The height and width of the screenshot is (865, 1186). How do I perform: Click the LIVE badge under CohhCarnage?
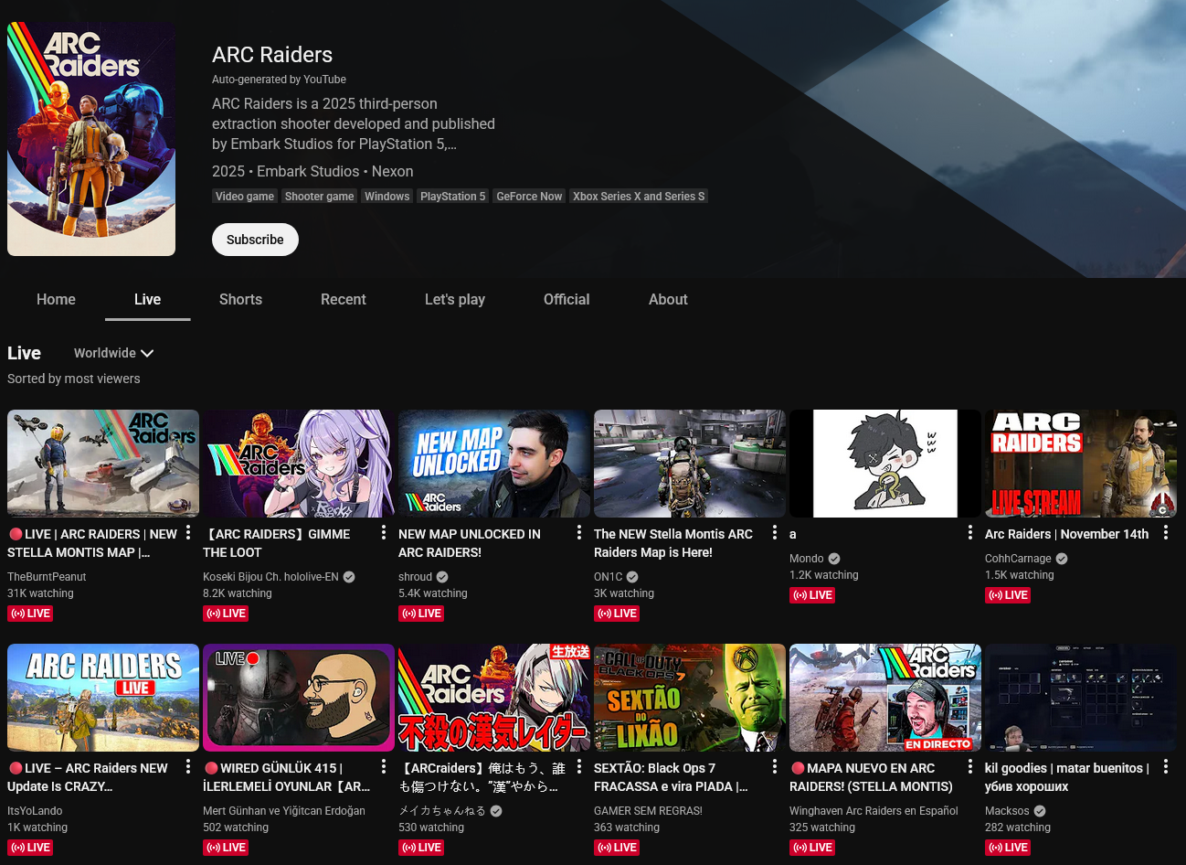pos(1008,595)
